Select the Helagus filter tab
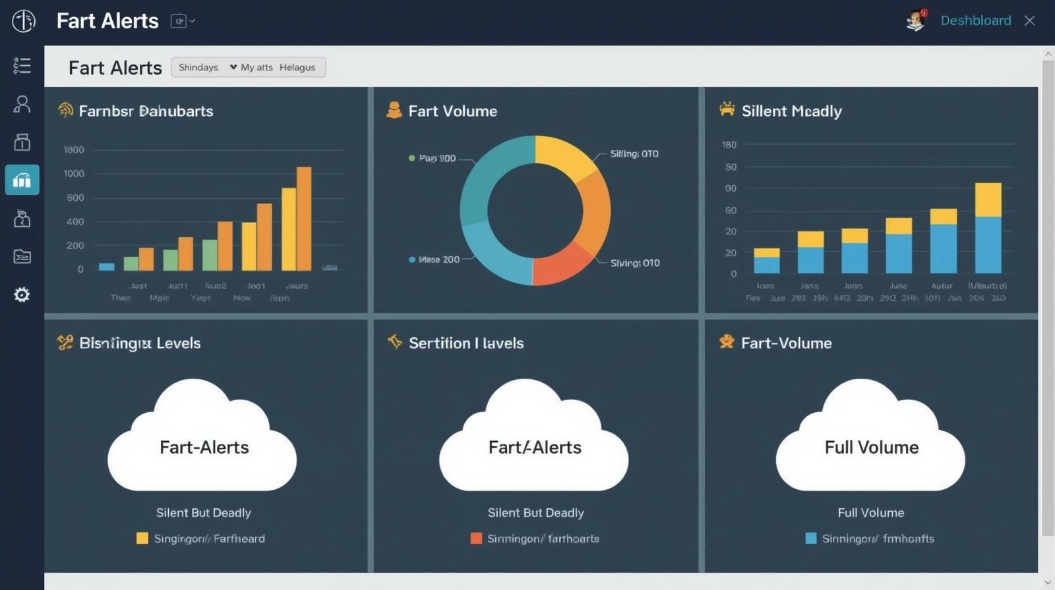Viewport: 1055px width, 590px height. point(297,67)
